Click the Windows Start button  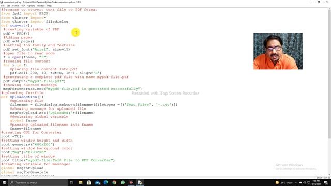[4, 182]
